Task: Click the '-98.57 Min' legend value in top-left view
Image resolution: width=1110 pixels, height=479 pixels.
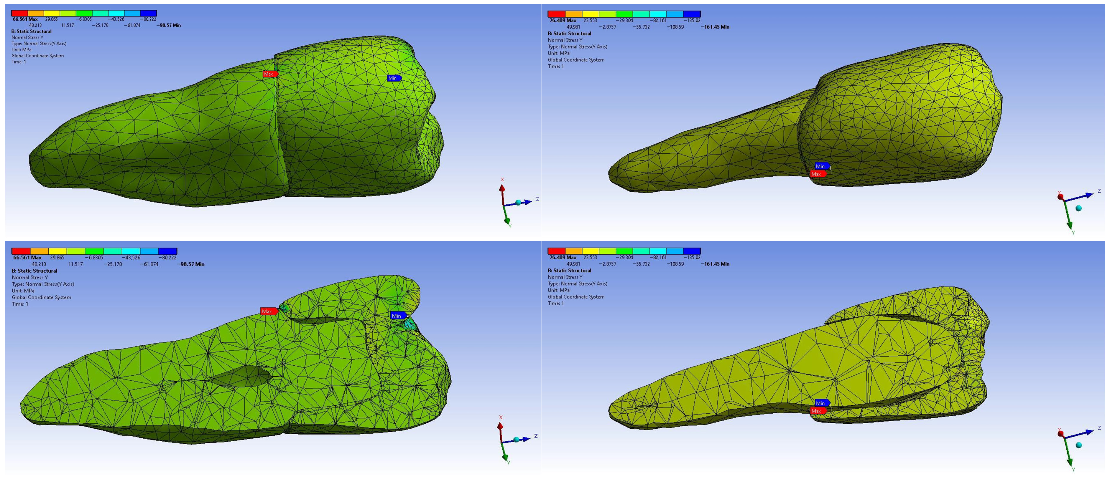Action: pos(168,25)
